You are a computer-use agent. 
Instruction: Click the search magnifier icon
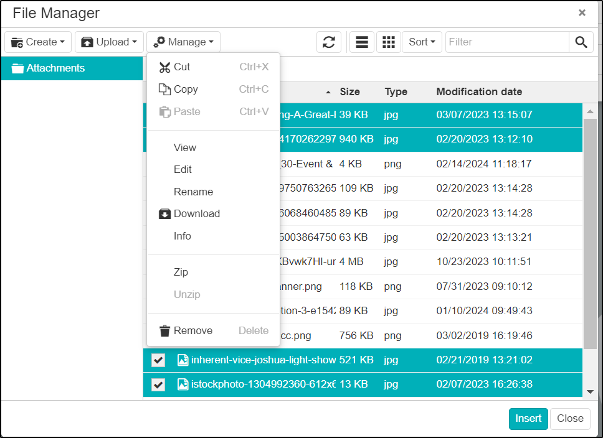click(x=581, y=42)
